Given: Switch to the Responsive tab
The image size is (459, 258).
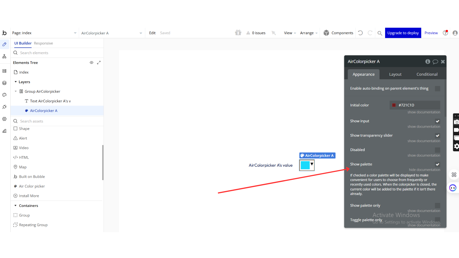Looking at the screenshot, I should tap(43, 43).
